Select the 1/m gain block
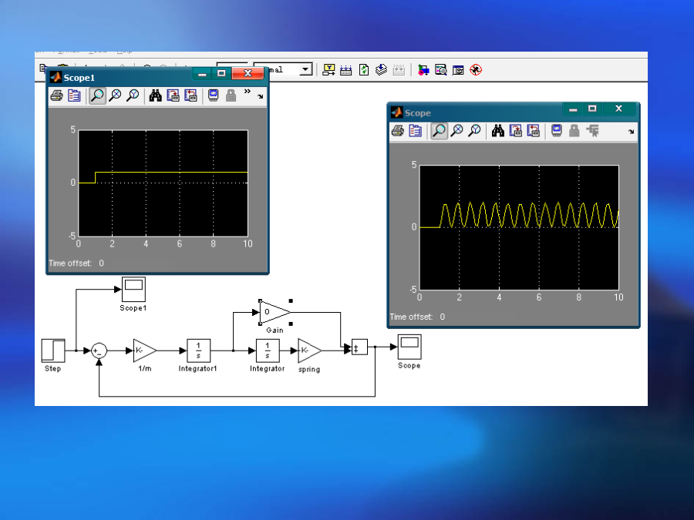This screenshot has width=694, height=520. coord(145,351)
